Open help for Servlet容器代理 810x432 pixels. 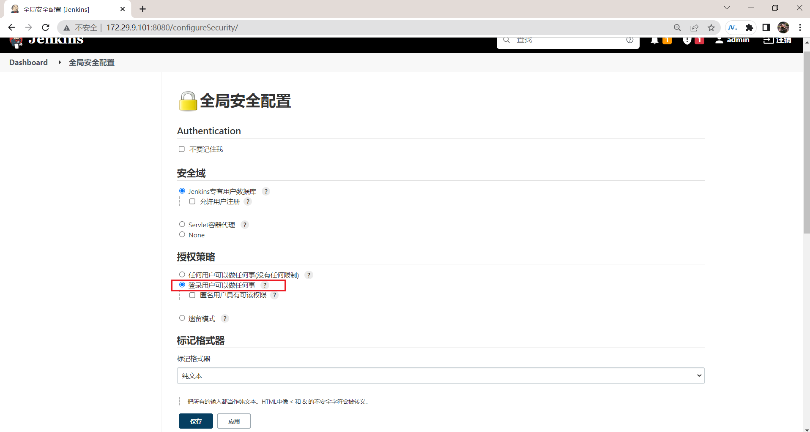point(245,225)
